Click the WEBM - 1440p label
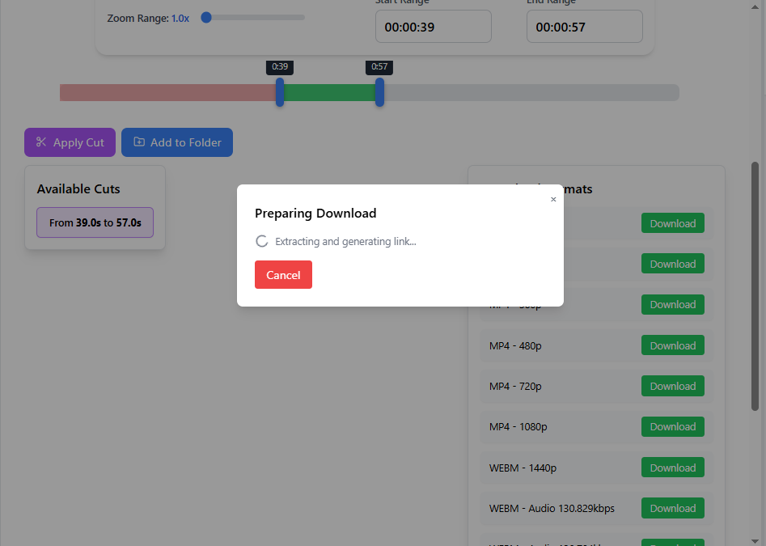This screenshot has width=766, height=546. pyautogui.click(x=523, y=468)
